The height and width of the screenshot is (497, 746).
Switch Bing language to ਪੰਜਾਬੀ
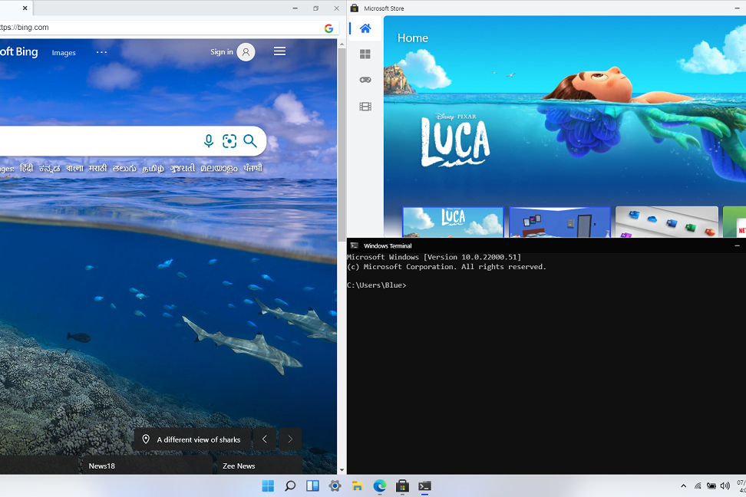[x=253, y=169]
